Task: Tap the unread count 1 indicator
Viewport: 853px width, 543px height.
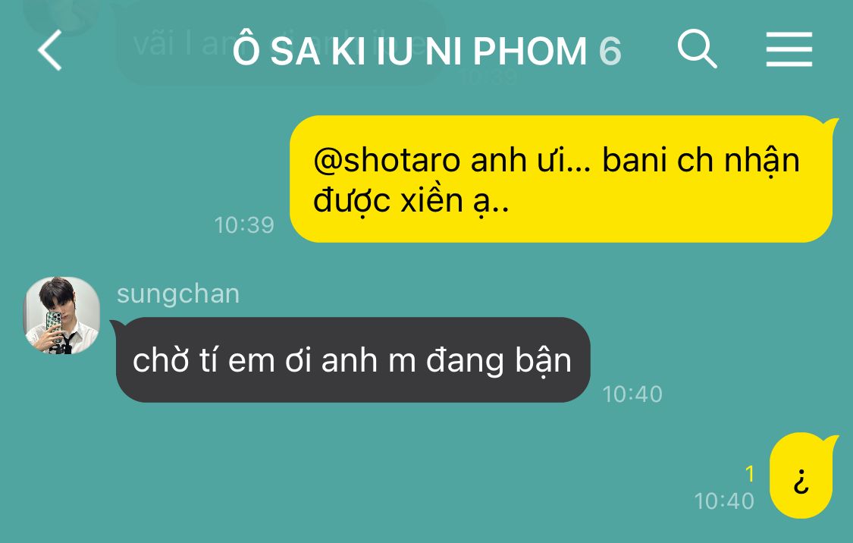Action: click(750, 474)
